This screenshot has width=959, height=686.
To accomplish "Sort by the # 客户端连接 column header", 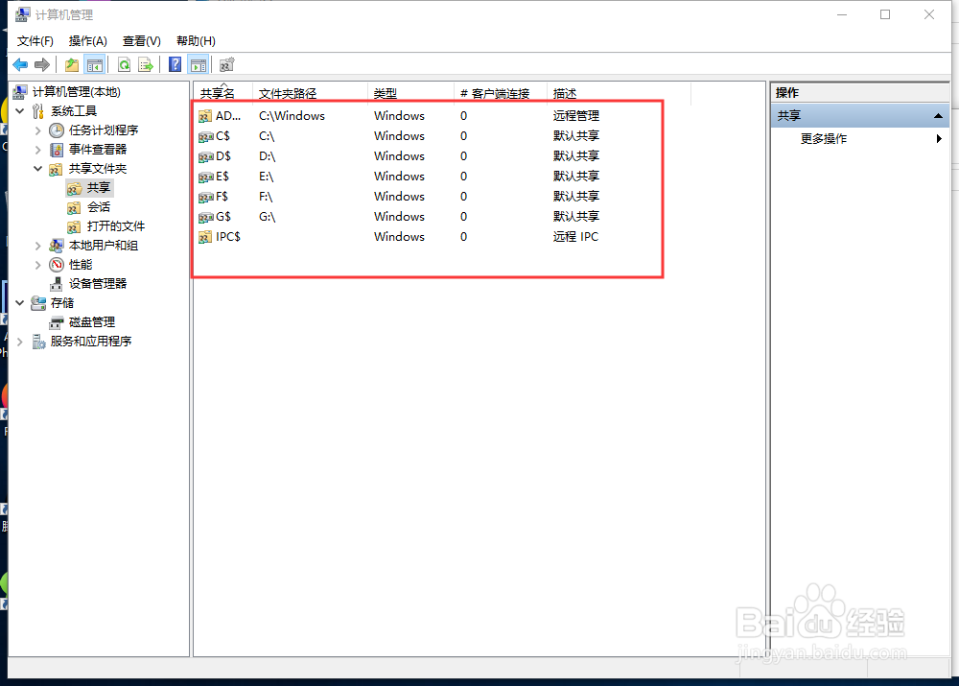I will coord(501,94).
